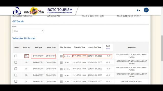
Task: Check the box for room 3D
Action: click(16, 75)
